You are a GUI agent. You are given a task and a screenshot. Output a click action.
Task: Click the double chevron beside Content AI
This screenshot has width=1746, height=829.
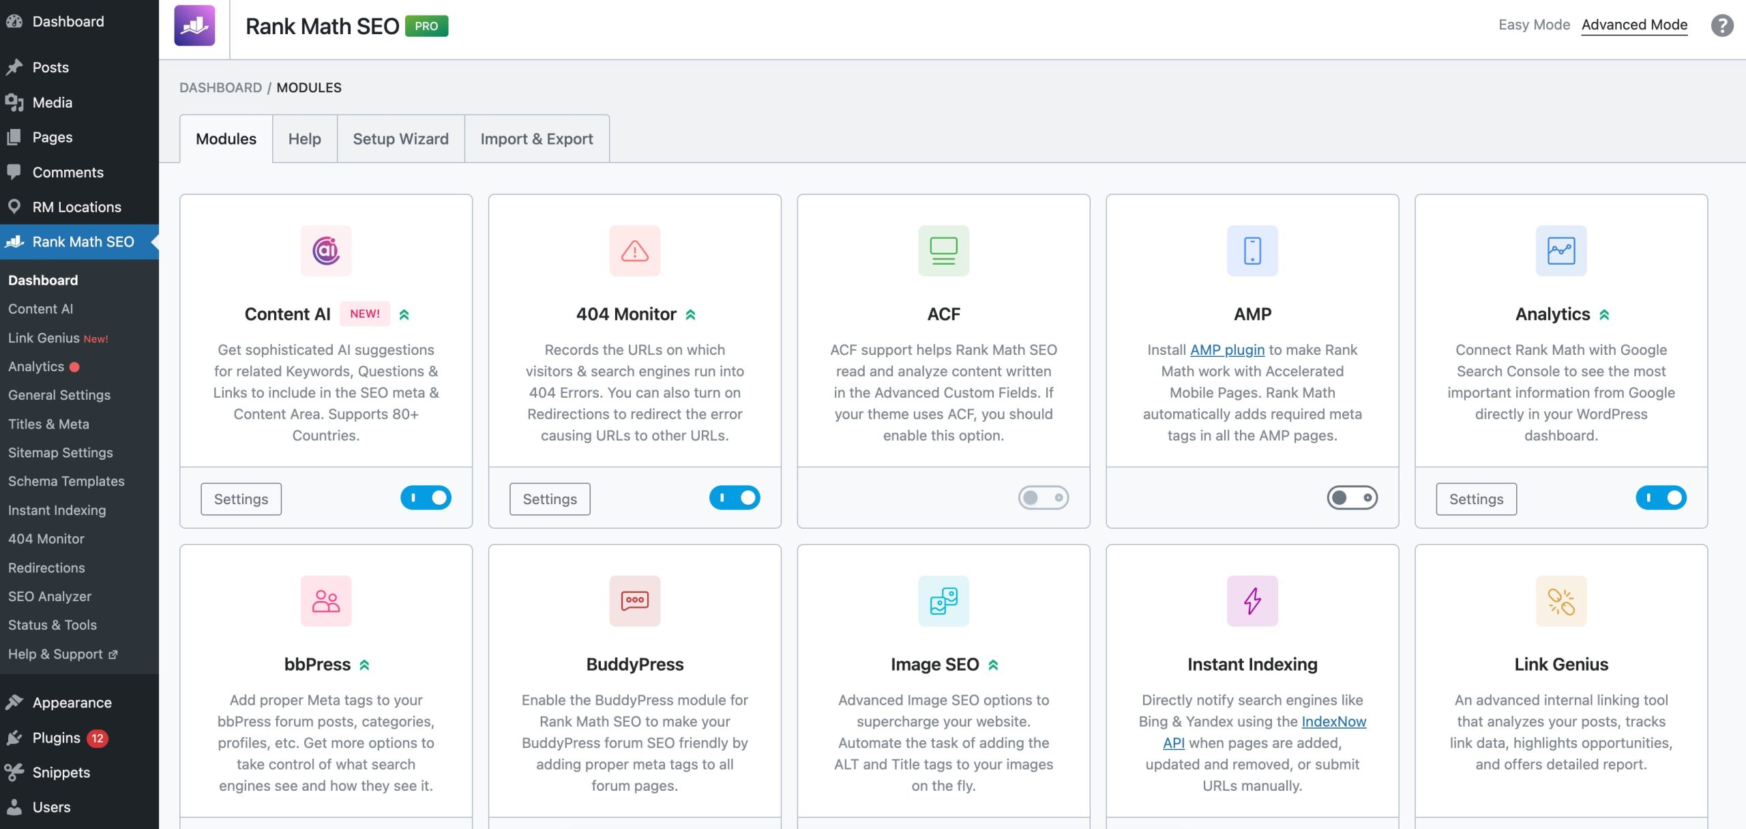[x=404, y=315]
